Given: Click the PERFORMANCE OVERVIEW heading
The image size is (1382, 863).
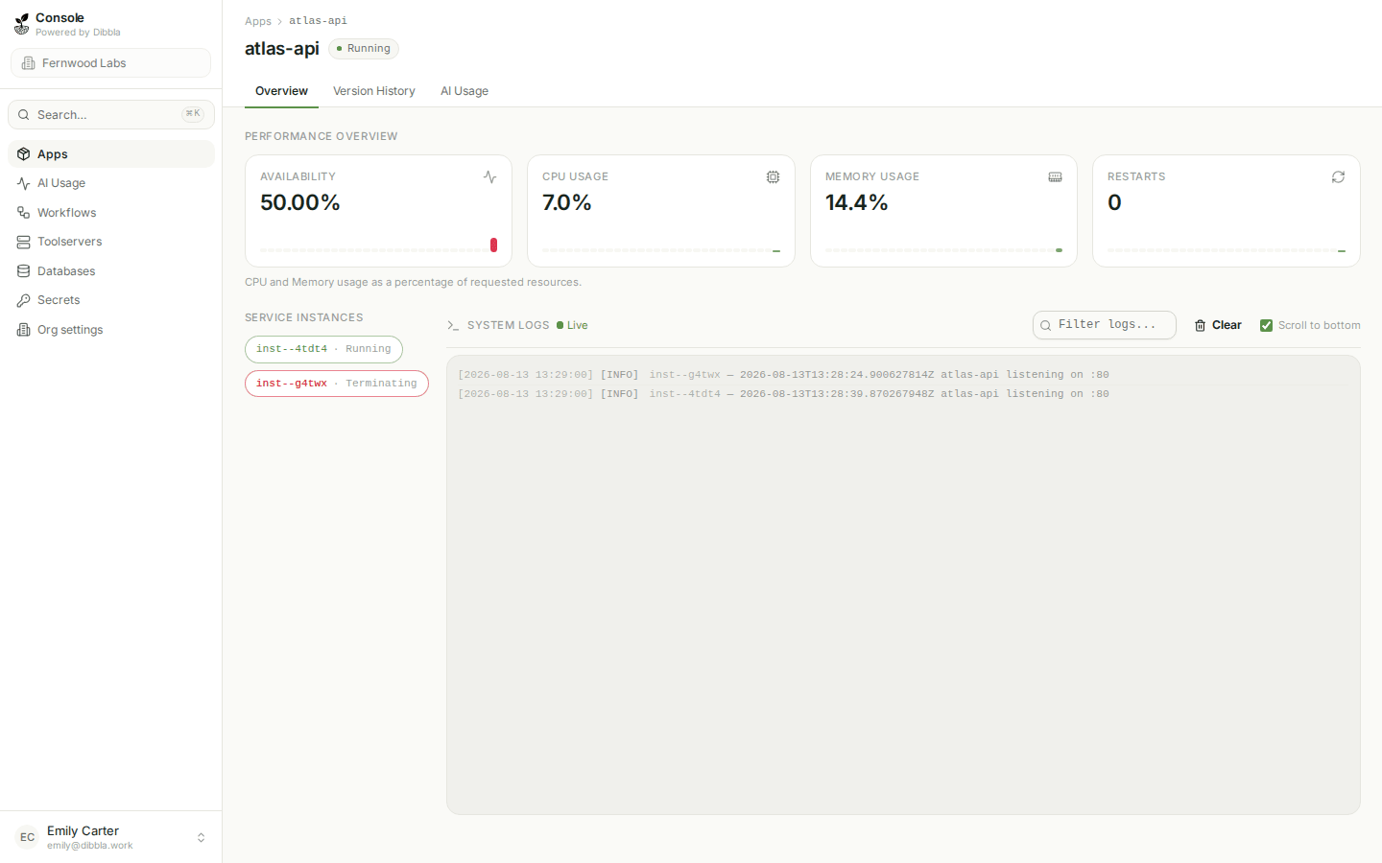Looking at the screenshot, I should tap(322, 136).
